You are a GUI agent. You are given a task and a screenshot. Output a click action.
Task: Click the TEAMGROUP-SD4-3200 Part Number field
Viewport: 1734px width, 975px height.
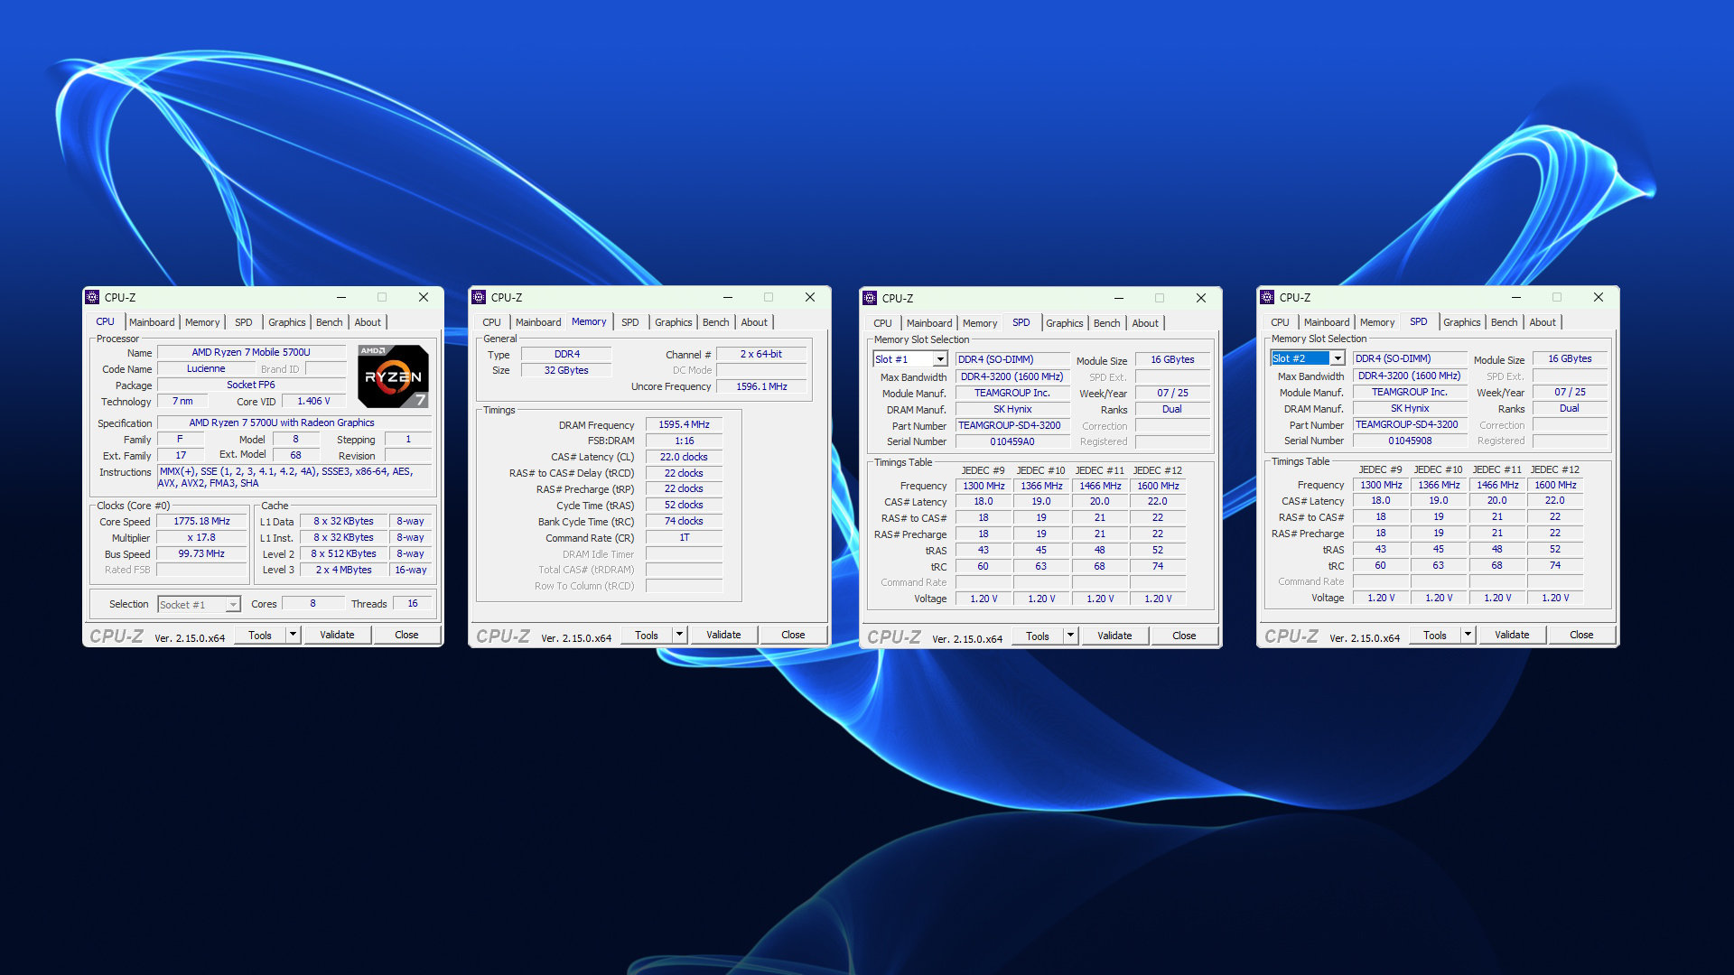coord(1011,425)
